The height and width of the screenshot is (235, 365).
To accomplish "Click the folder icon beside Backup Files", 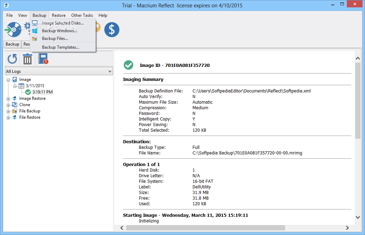I will tap(35, 39).
